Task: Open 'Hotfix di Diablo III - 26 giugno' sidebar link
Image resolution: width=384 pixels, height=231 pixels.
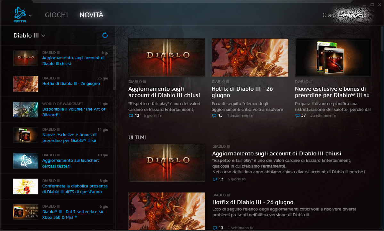Action: tap(71, 84)
